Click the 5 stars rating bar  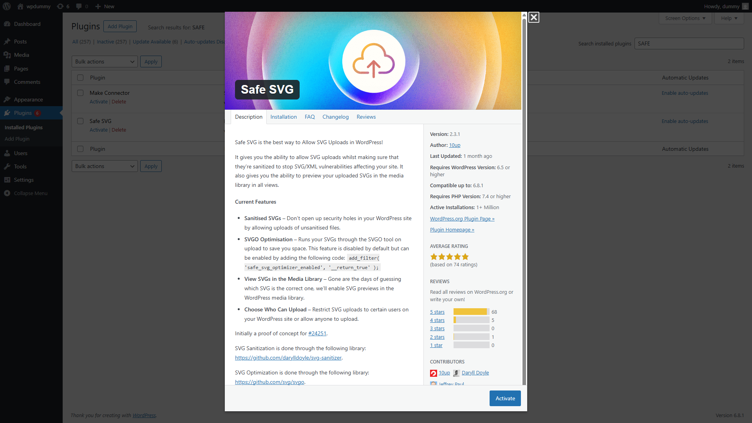tap(471, 312)
